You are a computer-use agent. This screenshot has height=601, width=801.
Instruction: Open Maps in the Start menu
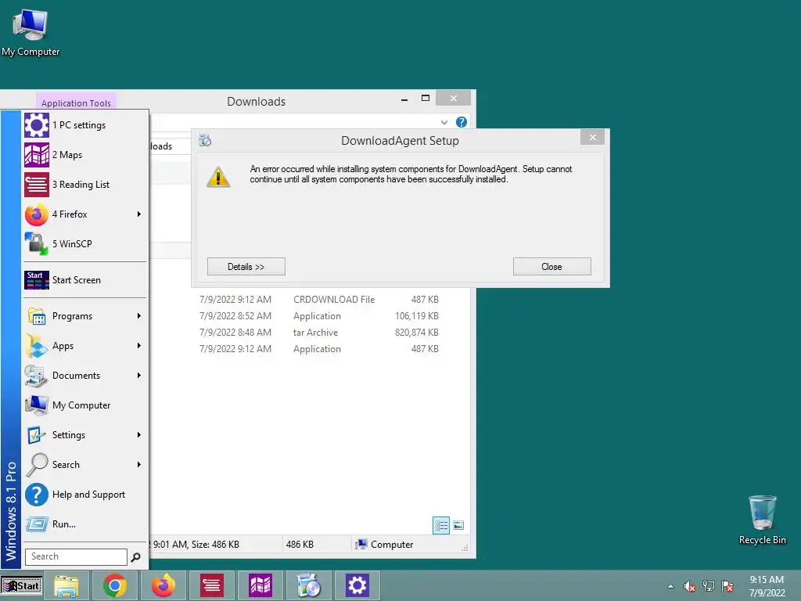point(85,155)
